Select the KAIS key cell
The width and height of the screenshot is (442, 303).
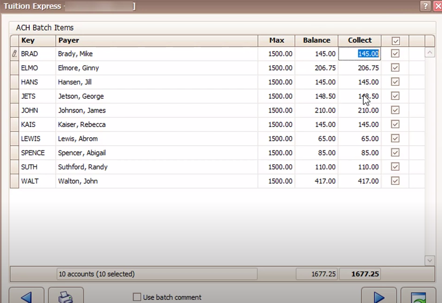(37, 124)
